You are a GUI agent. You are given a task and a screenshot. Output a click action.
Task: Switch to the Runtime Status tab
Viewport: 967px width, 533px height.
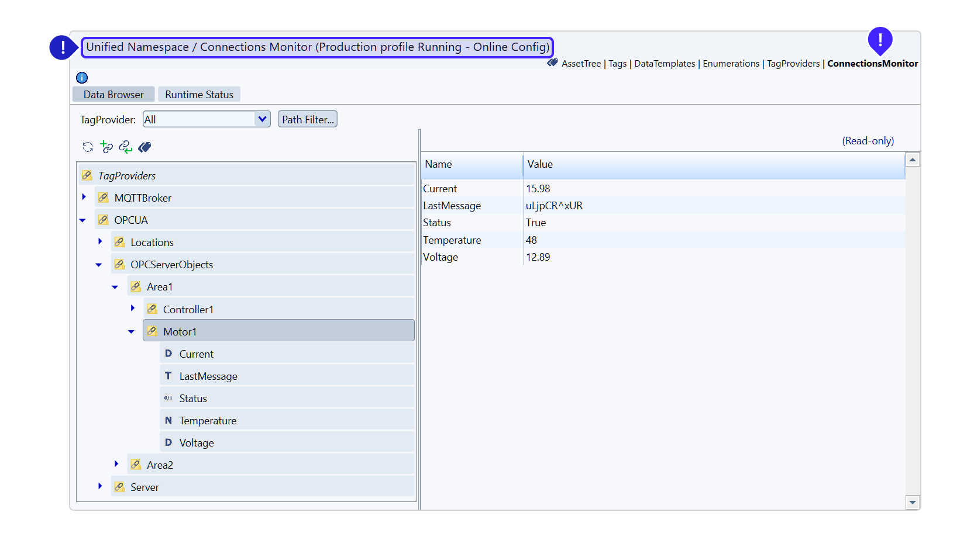199,95
